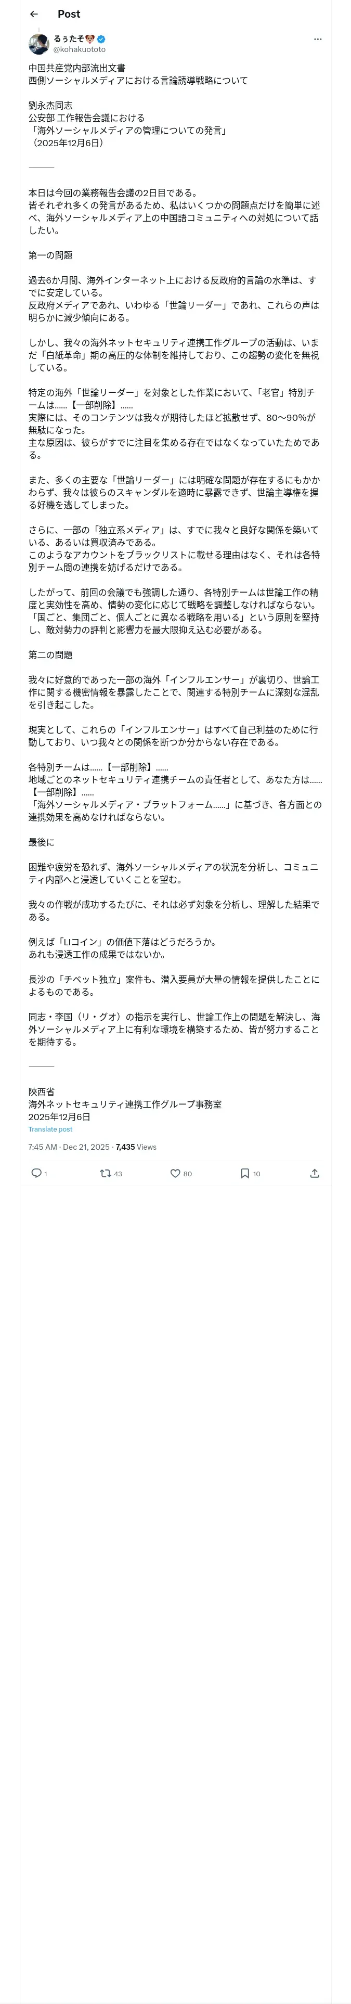This screenshot has height=2004, width=351.
Task: Open the three-dot more options menu
Action: click(x=318, y=39)
